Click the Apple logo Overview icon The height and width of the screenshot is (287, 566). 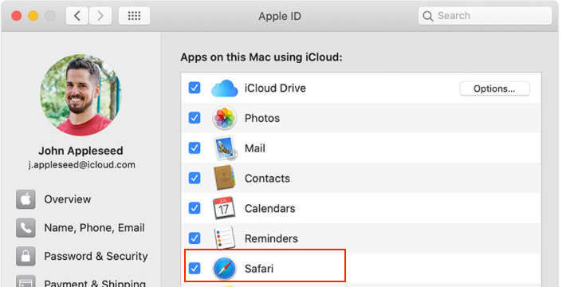26,199
